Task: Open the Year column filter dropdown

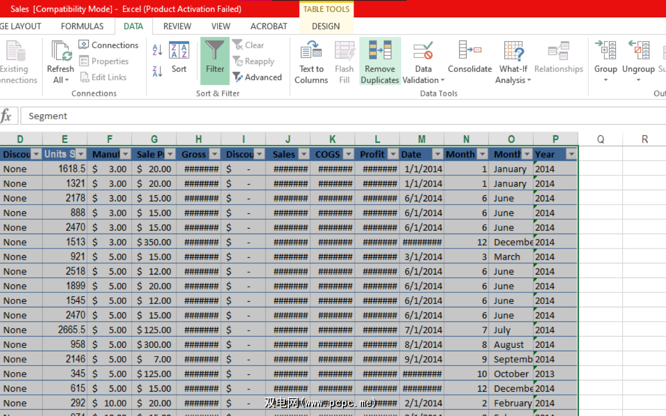Action: [x=571, y=155]
